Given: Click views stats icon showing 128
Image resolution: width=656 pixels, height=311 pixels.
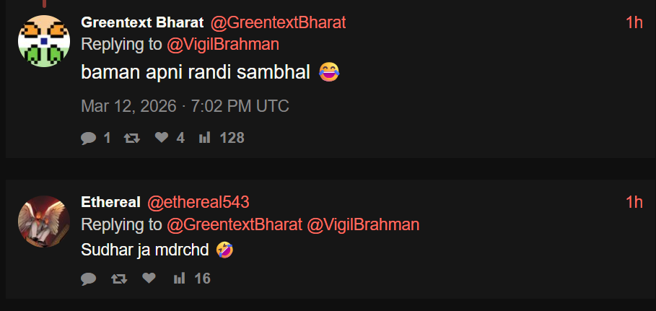Looking at the screenshot, I should coord(204,138).
